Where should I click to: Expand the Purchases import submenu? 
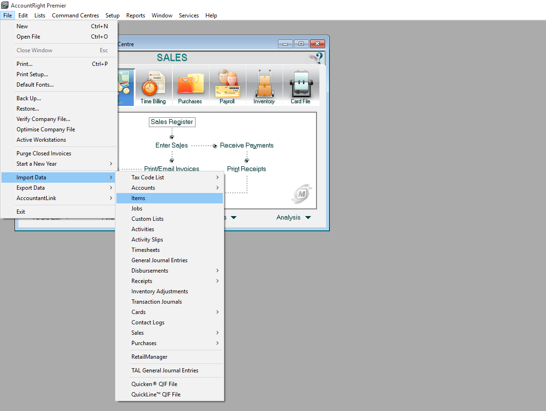(x=170, y=343)
